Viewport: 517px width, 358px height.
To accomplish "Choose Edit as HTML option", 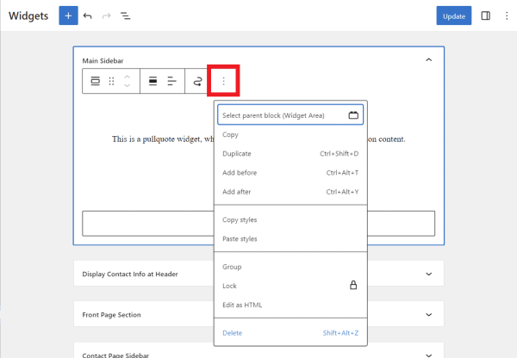I will pos(242,305).
